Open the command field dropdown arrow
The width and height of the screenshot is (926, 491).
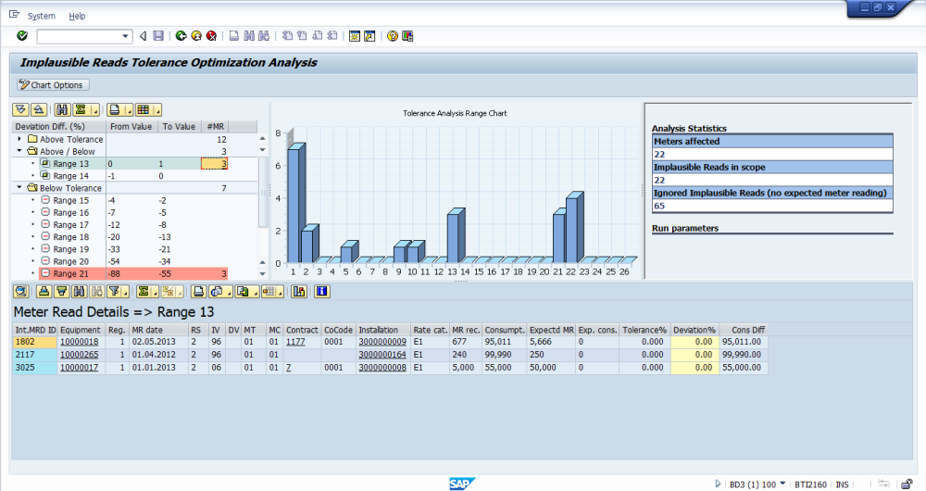coord(126,36)
